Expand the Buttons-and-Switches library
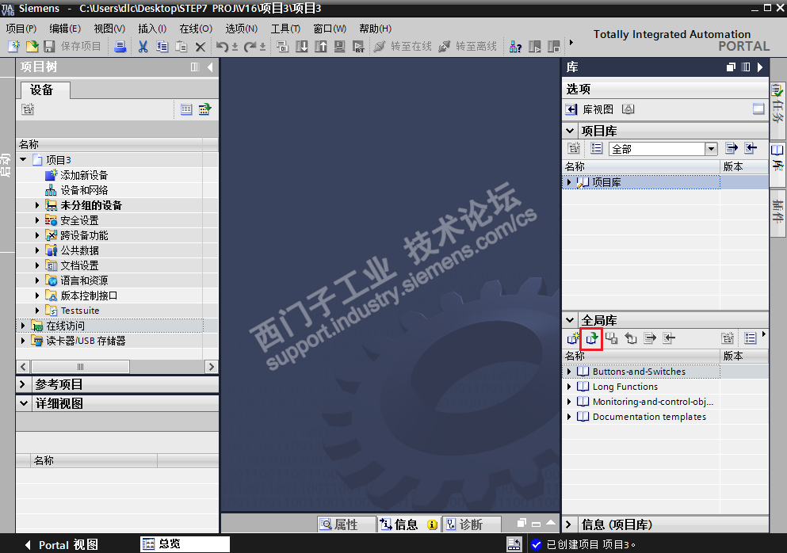Viewport: 787px width, 553px height. click(569, 372)
